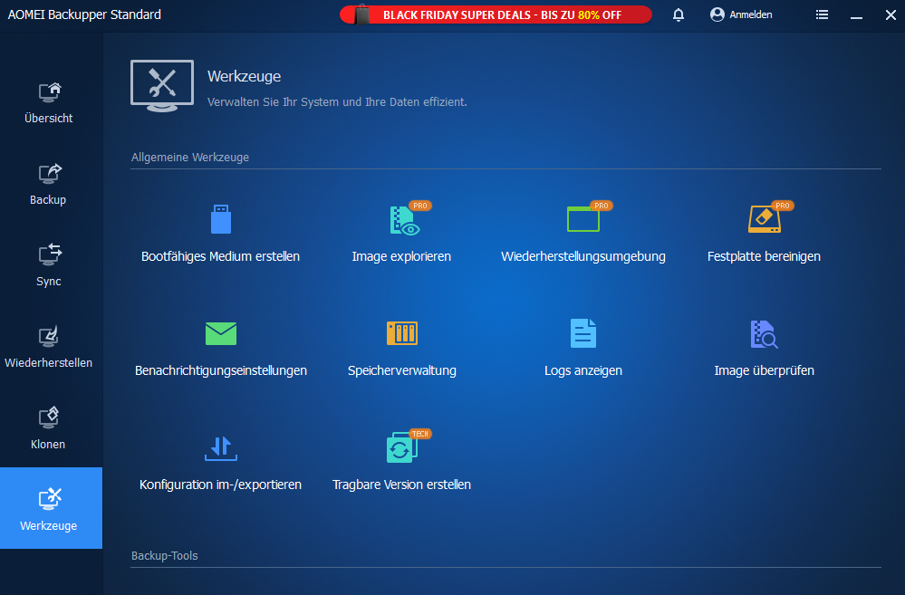Click the Benachrichtigungseinstellungen envelope icon
905x595 pixels.
[220, 333]
